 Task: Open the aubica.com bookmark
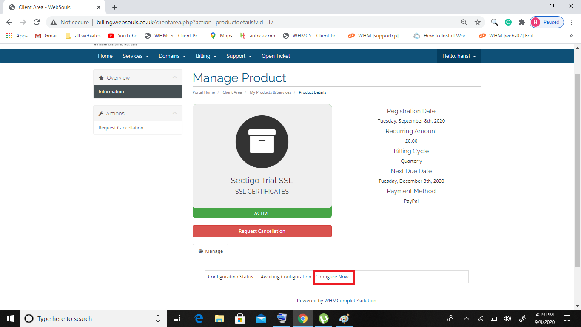(x=258, y=36)
